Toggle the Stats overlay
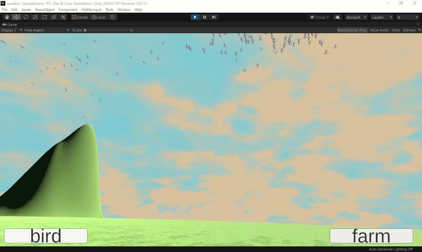This screenshot has width=422, height=252. click(396, 30)
